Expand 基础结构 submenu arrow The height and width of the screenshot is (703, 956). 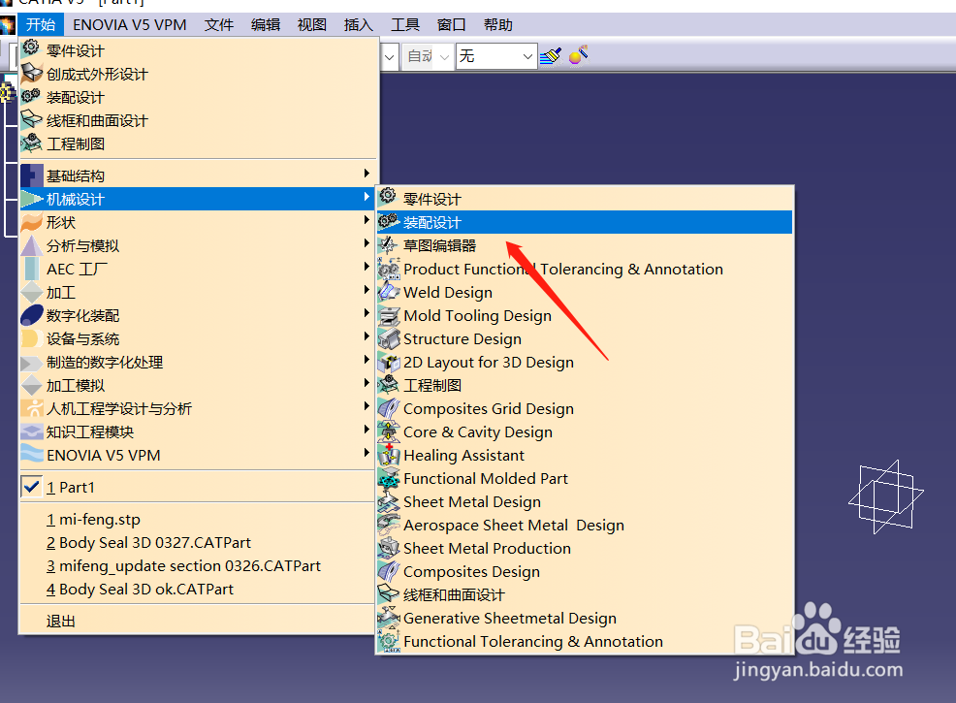366,174
